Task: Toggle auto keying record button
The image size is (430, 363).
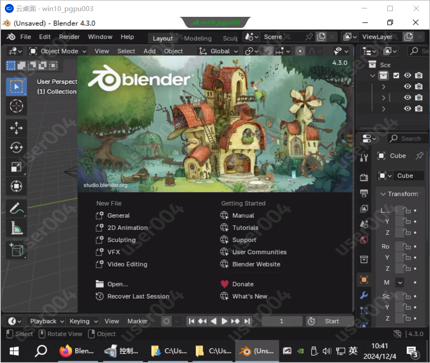Action: click(x=166, y=321)
